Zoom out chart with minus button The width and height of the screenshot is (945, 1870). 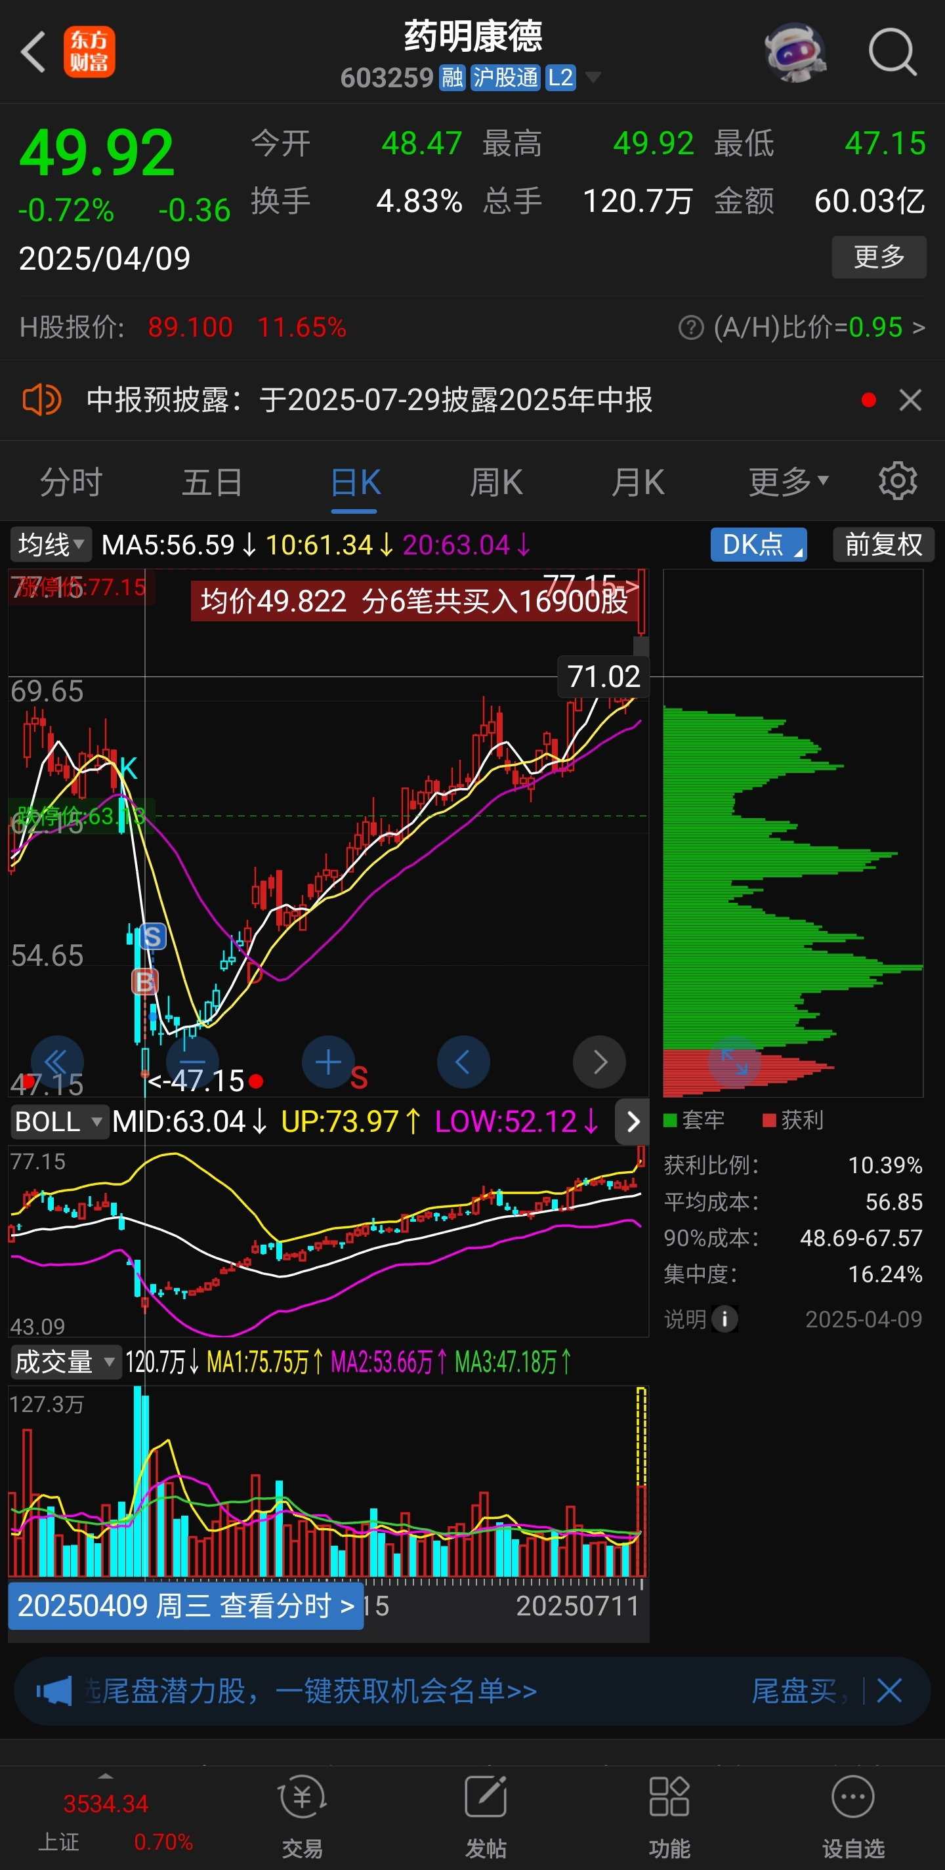tap(192, 1062)
